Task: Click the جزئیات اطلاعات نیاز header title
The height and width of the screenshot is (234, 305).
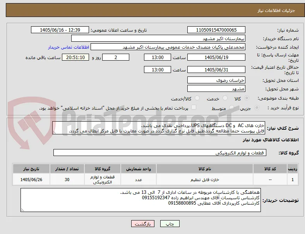Action: coord(276,10)
